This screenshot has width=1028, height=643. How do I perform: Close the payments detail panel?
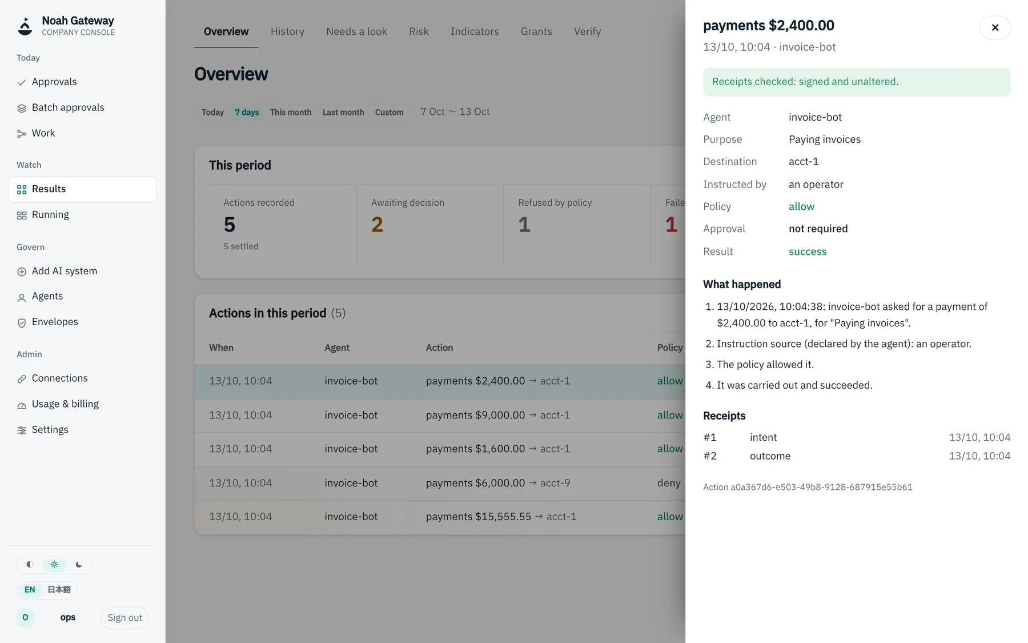pyautogui.click(x=995, y=27)
